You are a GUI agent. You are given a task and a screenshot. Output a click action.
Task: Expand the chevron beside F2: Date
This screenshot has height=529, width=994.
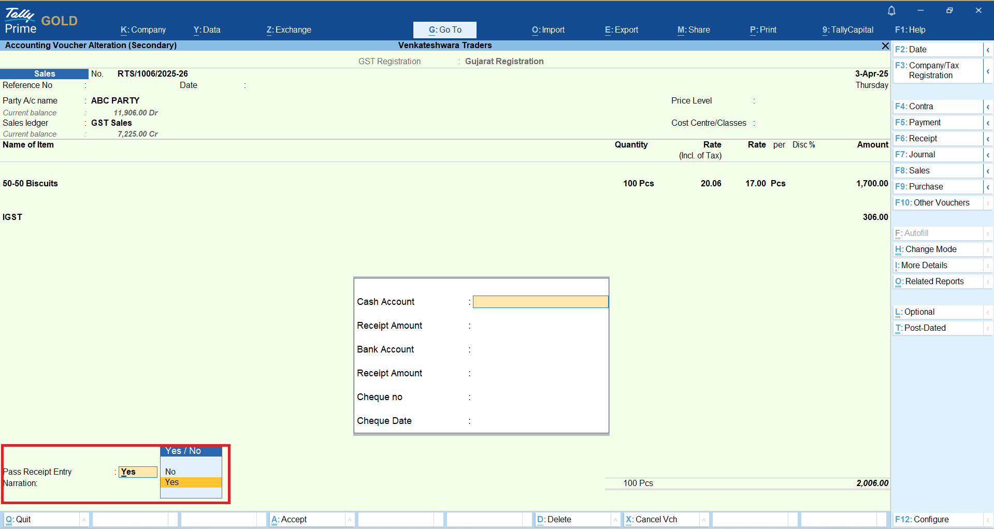[x=988, y=50]
